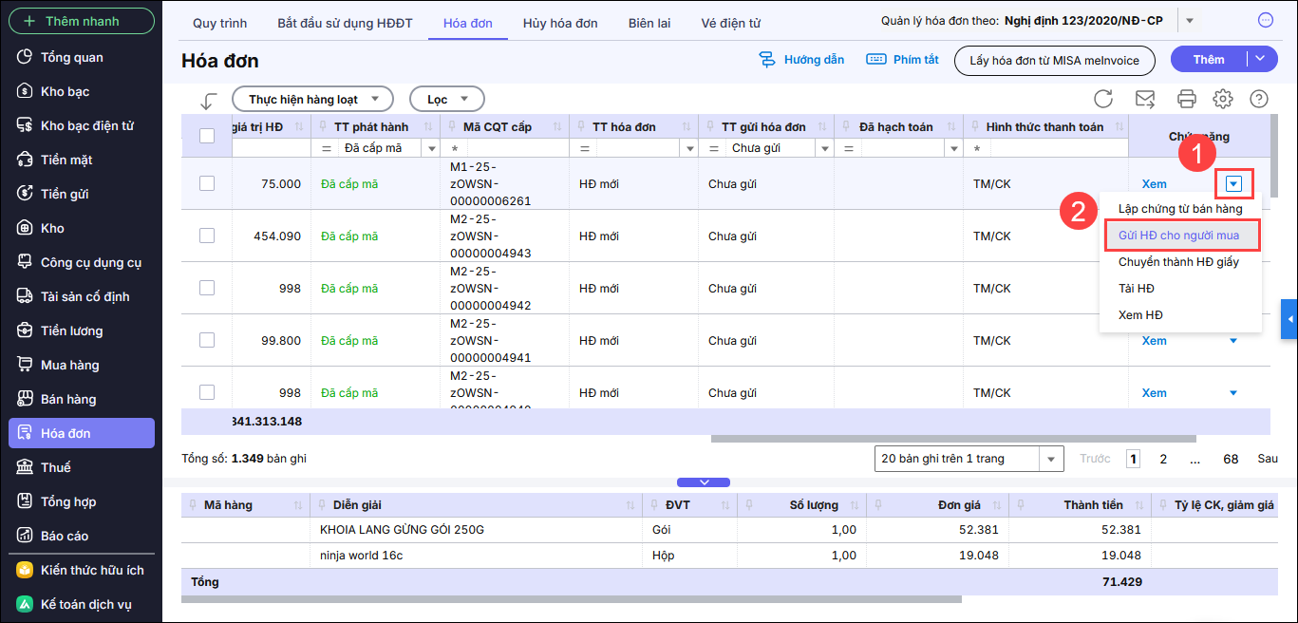
Task: Open the 20 bản ghi trên 1 trang dropdown
Action: pyautogui.click(x=968, y=459)
